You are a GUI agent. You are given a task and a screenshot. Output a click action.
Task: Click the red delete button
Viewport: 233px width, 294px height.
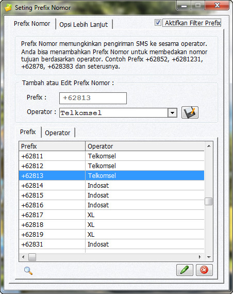coord(204,270)
